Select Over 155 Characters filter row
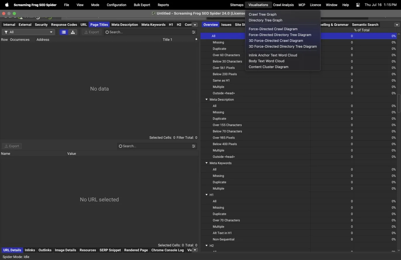Image resolution: width=401 pixels, height=260 pixels. point(299,125)
